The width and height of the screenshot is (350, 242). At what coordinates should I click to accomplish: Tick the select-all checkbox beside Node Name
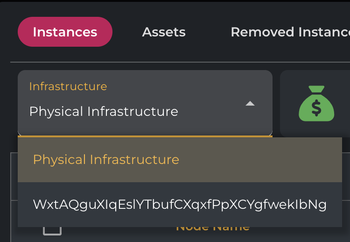tap(52, 229)
